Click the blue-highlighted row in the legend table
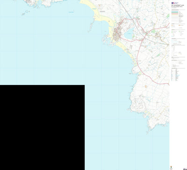The height and width of the screenshot is (170, 187). pyautogui.click(x=178, y=75)
